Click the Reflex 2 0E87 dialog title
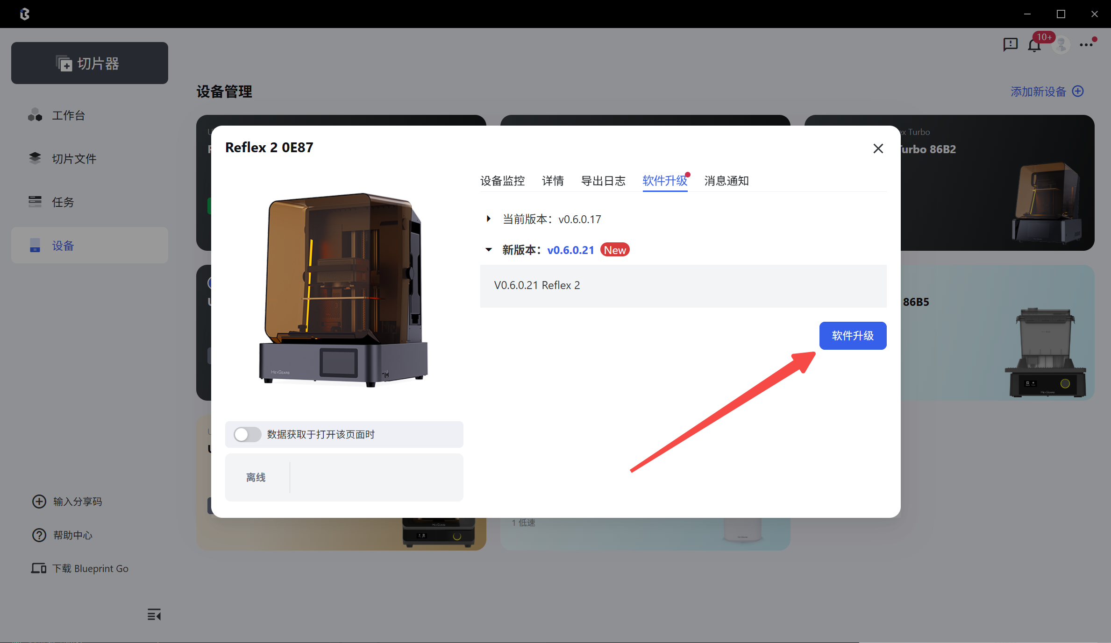1111x643 pixels. [x=269, y=148]
